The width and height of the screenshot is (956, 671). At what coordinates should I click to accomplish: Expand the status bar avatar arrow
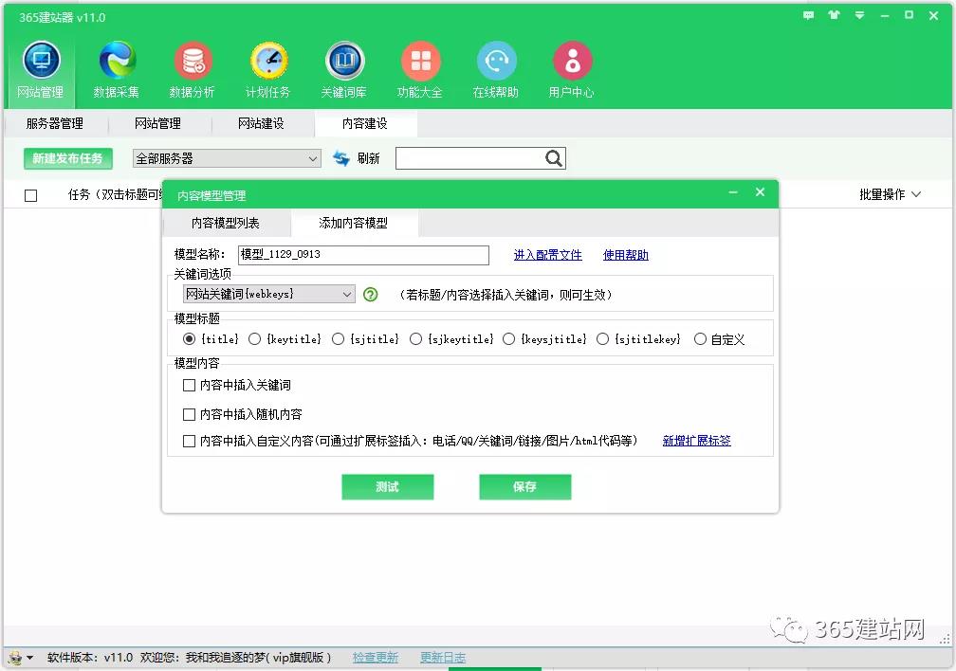click(30, 658)
